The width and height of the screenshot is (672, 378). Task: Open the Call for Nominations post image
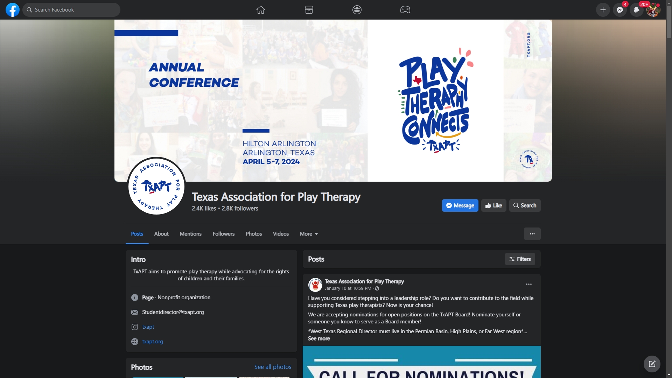tap(421, 362)
